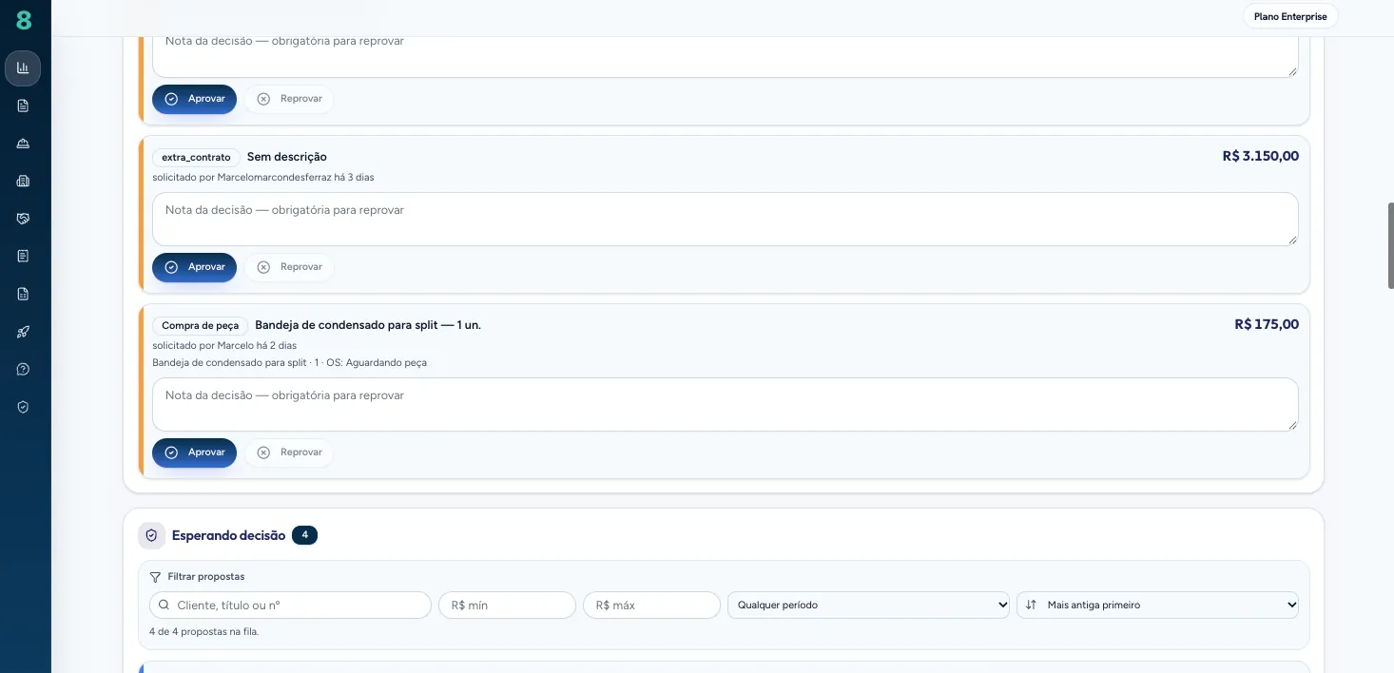Approve the R$ 3.150,00 extra_contrato request
The width and height of the screenshot is (1394, 673).
tap(194, 267)
